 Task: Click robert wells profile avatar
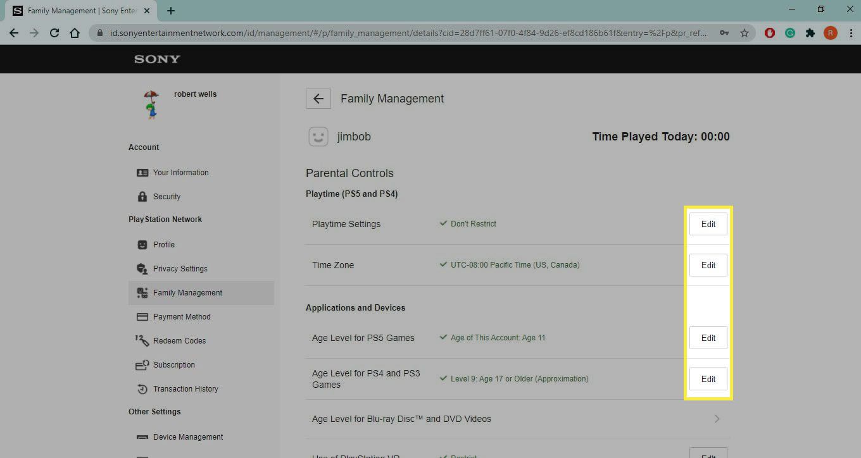pos(151,105)
